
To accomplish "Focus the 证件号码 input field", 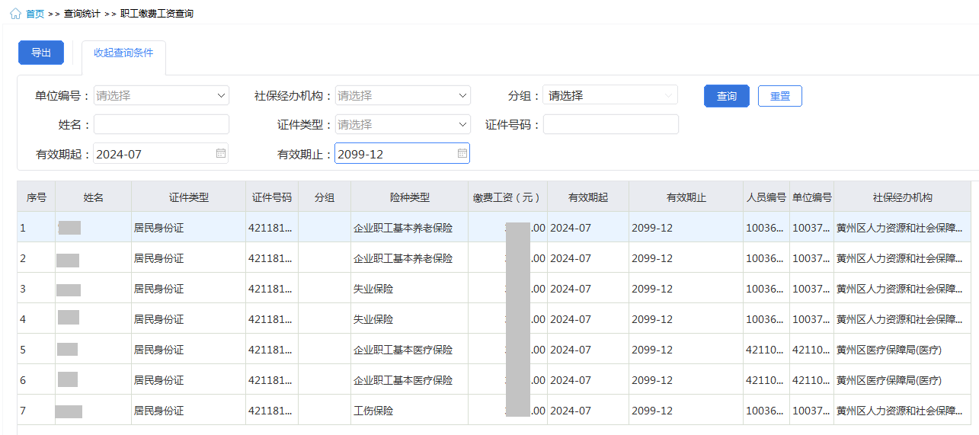I will [x=611, y=124].
